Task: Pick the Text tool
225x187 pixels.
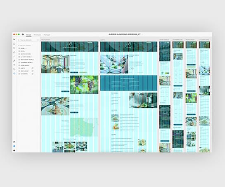Action: [x=14, y=65]
